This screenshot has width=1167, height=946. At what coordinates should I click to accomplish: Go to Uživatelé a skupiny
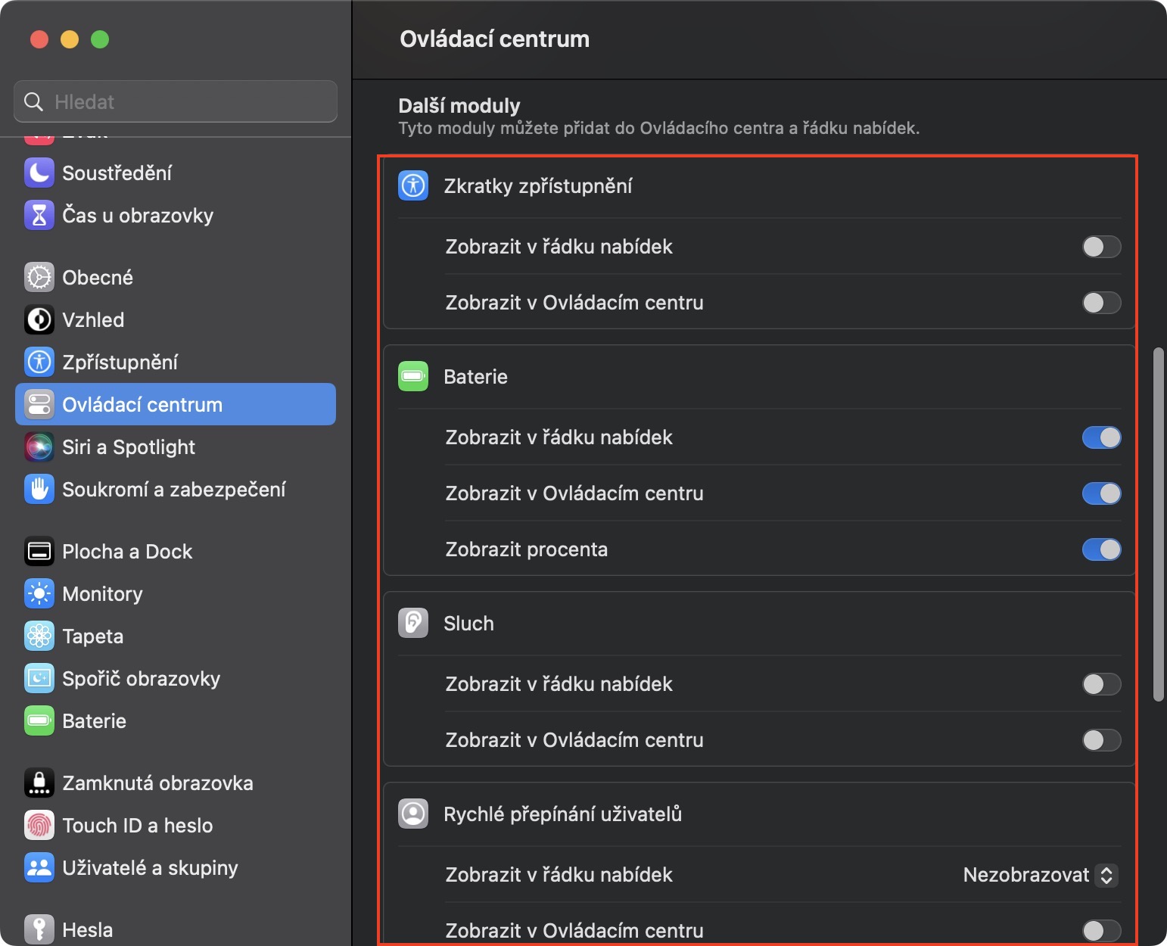(150, 867)
